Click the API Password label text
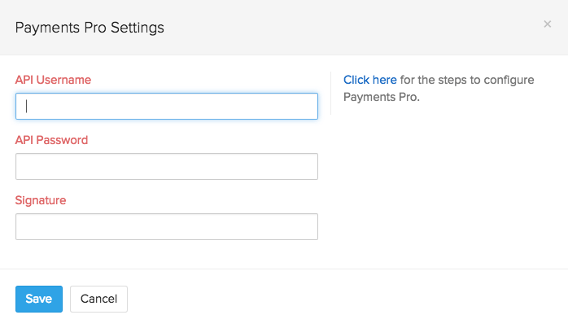The image size is (568, 328). coord(51,140)
